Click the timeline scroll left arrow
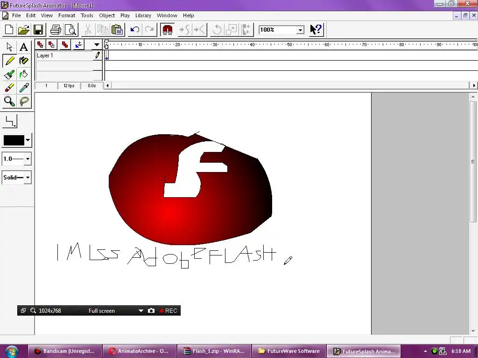 click(x=107, y=86)
